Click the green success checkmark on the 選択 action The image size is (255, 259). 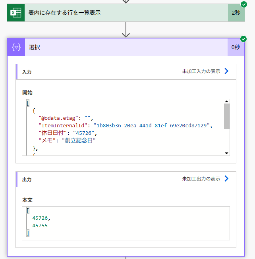click(x=243, y=39)
